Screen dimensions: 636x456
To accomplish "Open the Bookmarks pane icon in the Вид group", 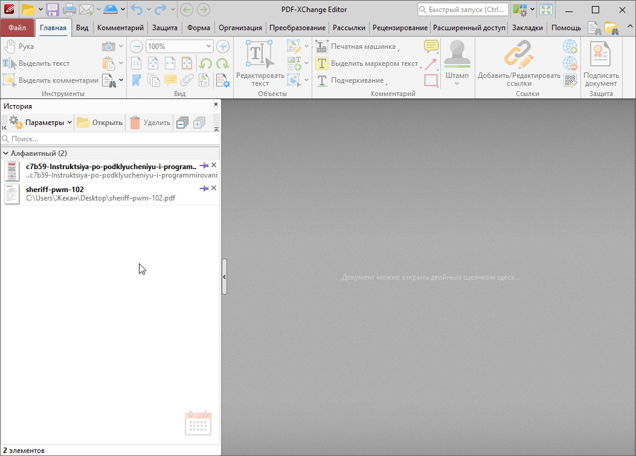I will (137, 80).
